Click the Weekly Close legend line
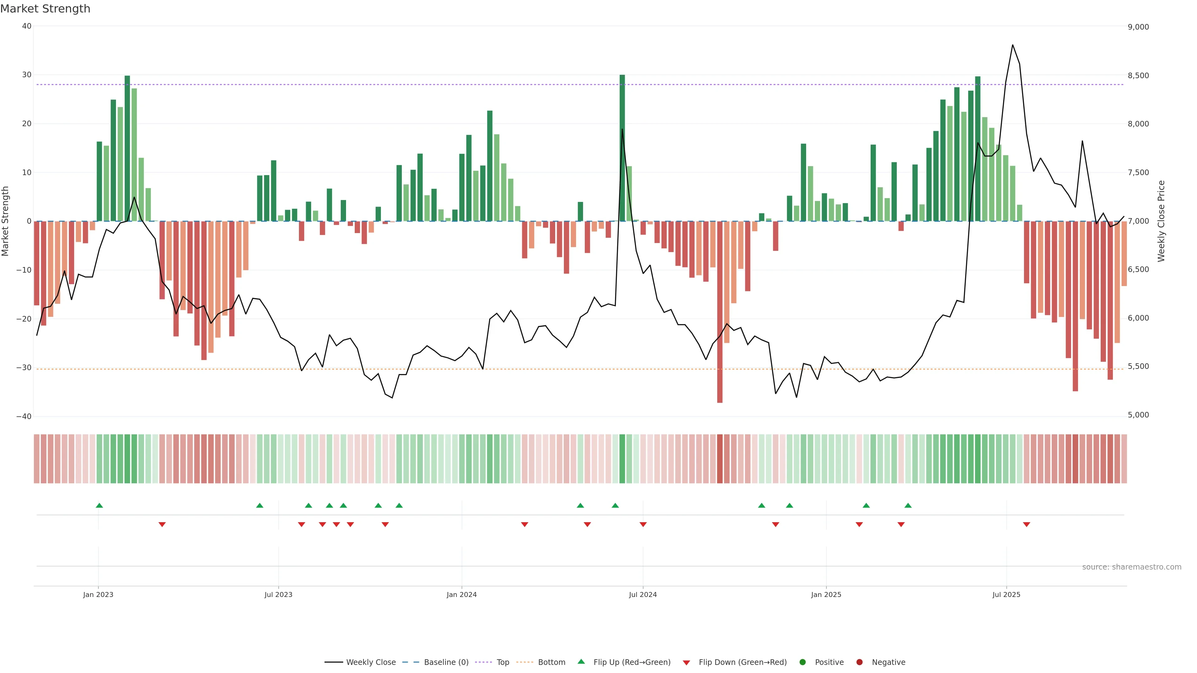 point(334,662)
